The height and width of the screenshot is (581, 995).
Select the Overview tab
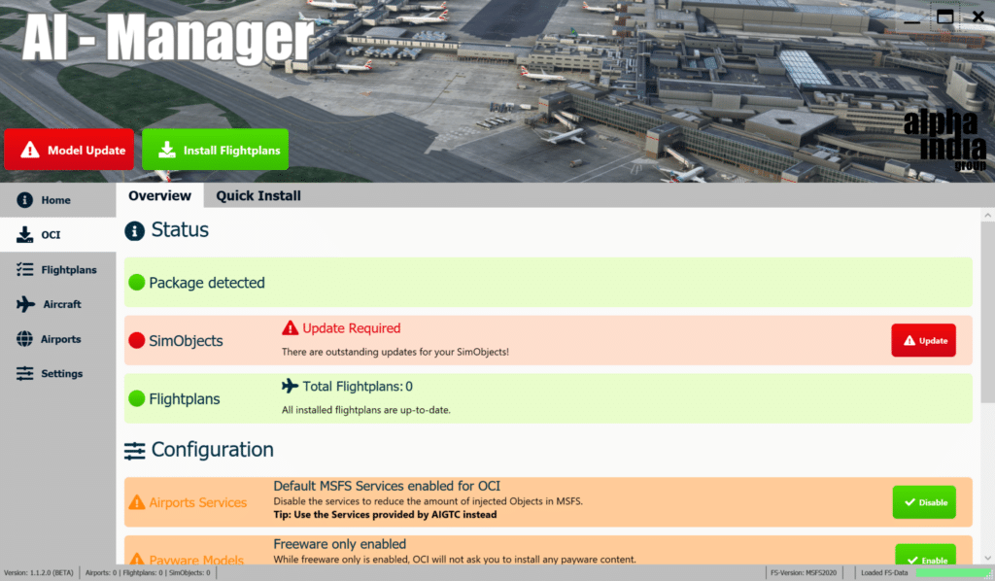pos(159,195)
